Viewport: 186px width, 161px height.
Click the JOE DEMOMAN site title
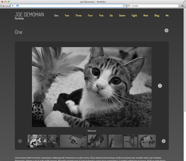point(29,14)
